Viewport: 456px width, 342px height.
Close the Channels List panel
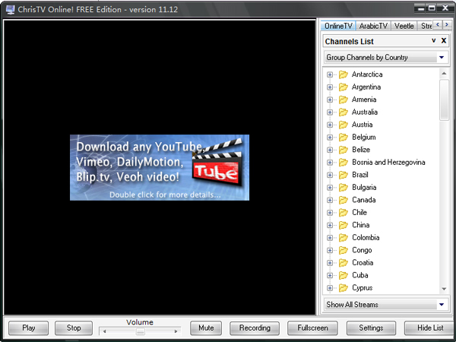444,40
